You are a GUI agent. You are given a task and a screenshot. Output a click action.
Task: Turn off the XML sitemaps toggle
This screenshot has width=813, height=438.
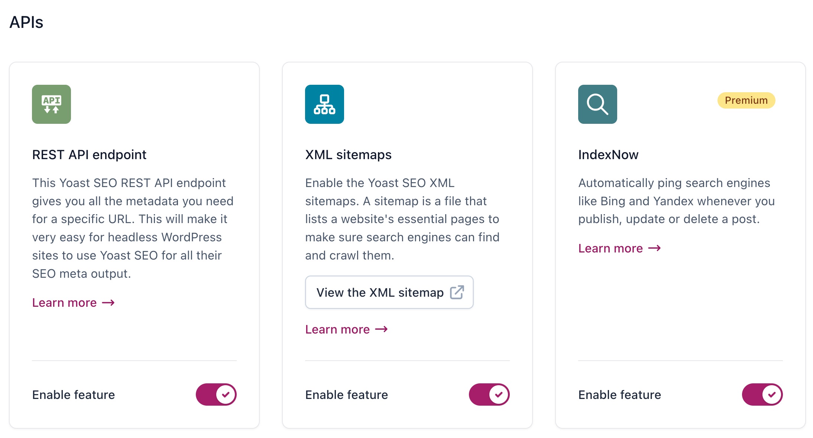coord(489,394)
